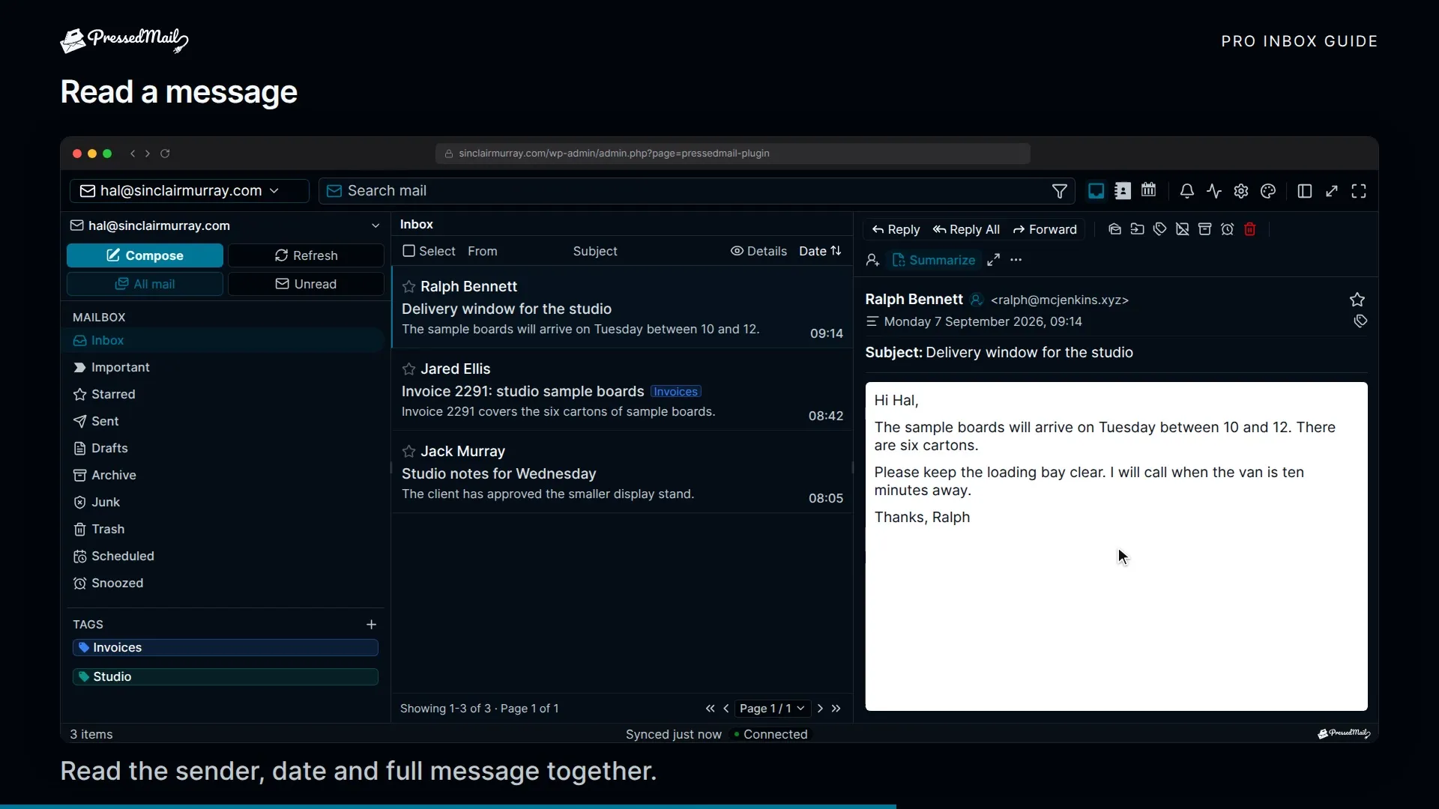Toggle the Details eye view
The width and height of the screenshot is (1439, 809).
click(758, 251)
